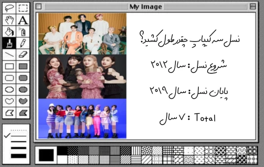Click the My Image window title bar
Image resolution: width=264 pixels, height=167 pixels.
[x=146, y=7]
